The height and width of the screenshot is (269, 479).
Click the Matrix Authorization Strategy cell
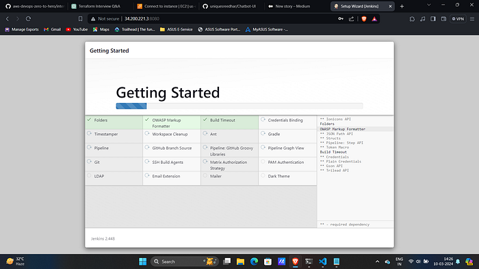click(229, 165)
